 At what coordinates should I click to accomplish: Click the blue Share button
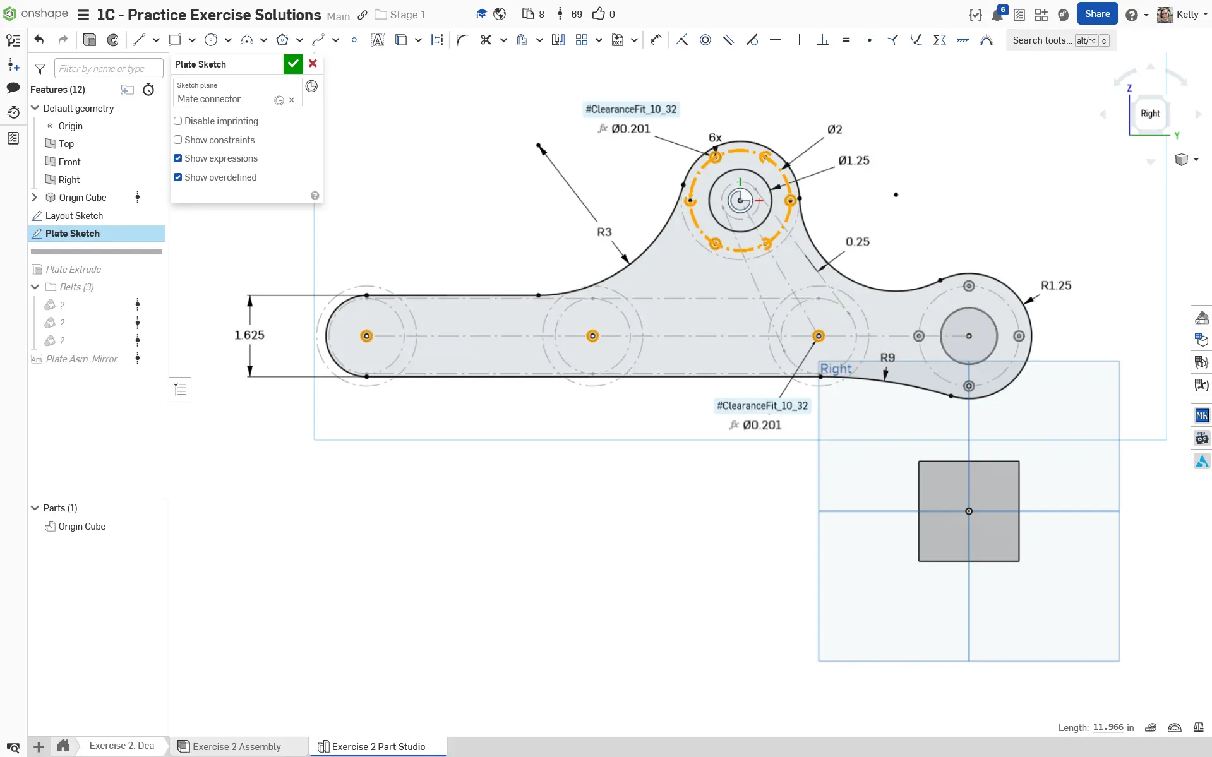[x=1097, y=14]
